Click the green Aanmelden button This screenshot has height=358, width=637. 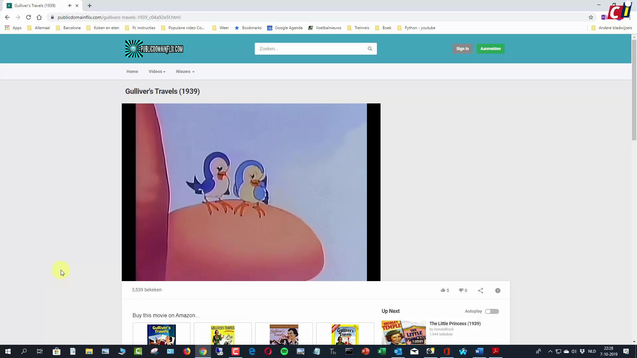tap(490, 49)
